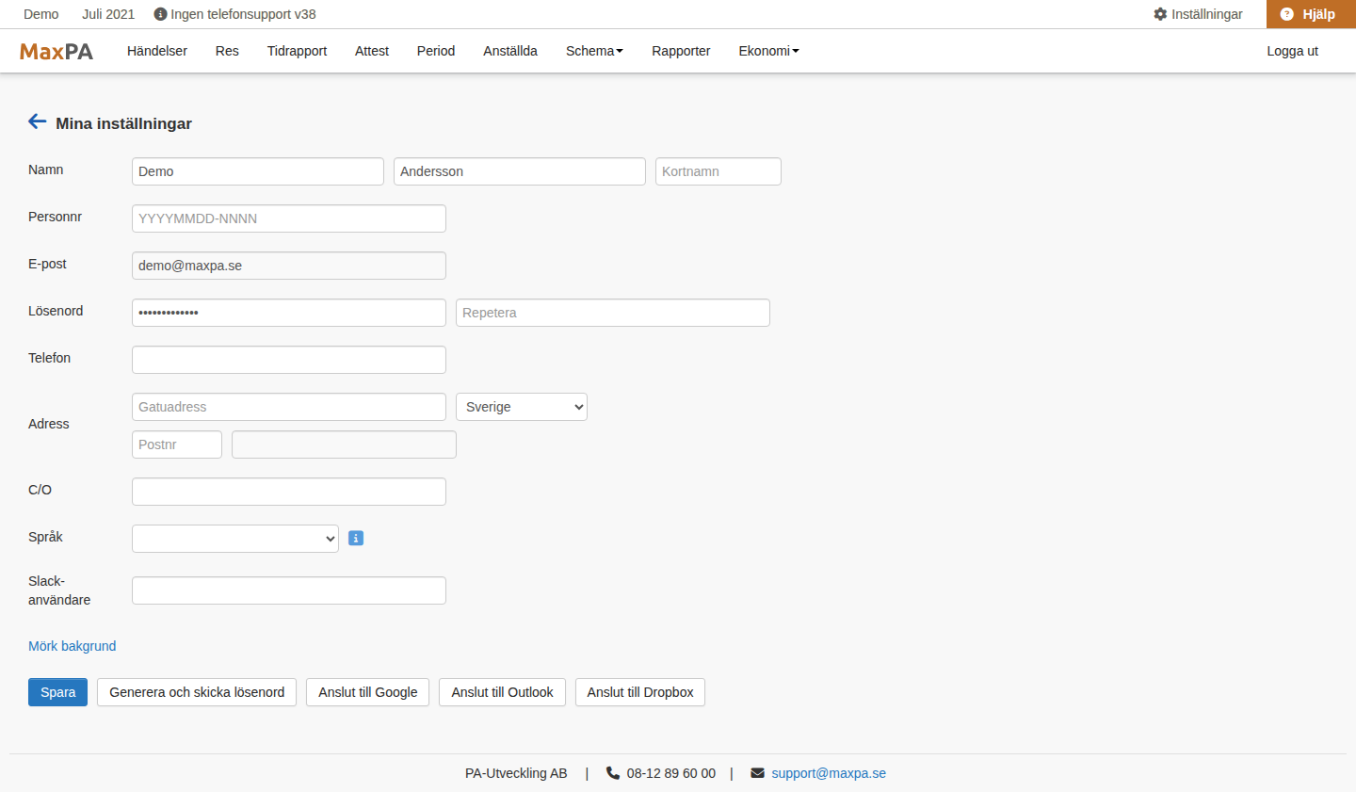The width and height of the screenshot is (1356, 792).
Task: Open the Tidrapport page
Action: pos(297,51)
